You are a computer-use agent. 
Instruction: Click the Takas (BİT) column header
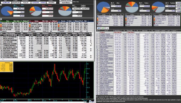pyautogui.click(x=83, y=33)
